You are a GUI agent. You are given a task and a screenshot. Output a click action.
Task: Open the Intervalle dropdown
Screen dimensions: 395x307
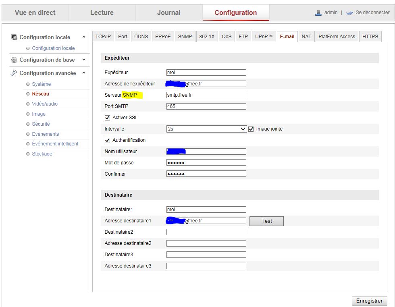pos(206,129)
